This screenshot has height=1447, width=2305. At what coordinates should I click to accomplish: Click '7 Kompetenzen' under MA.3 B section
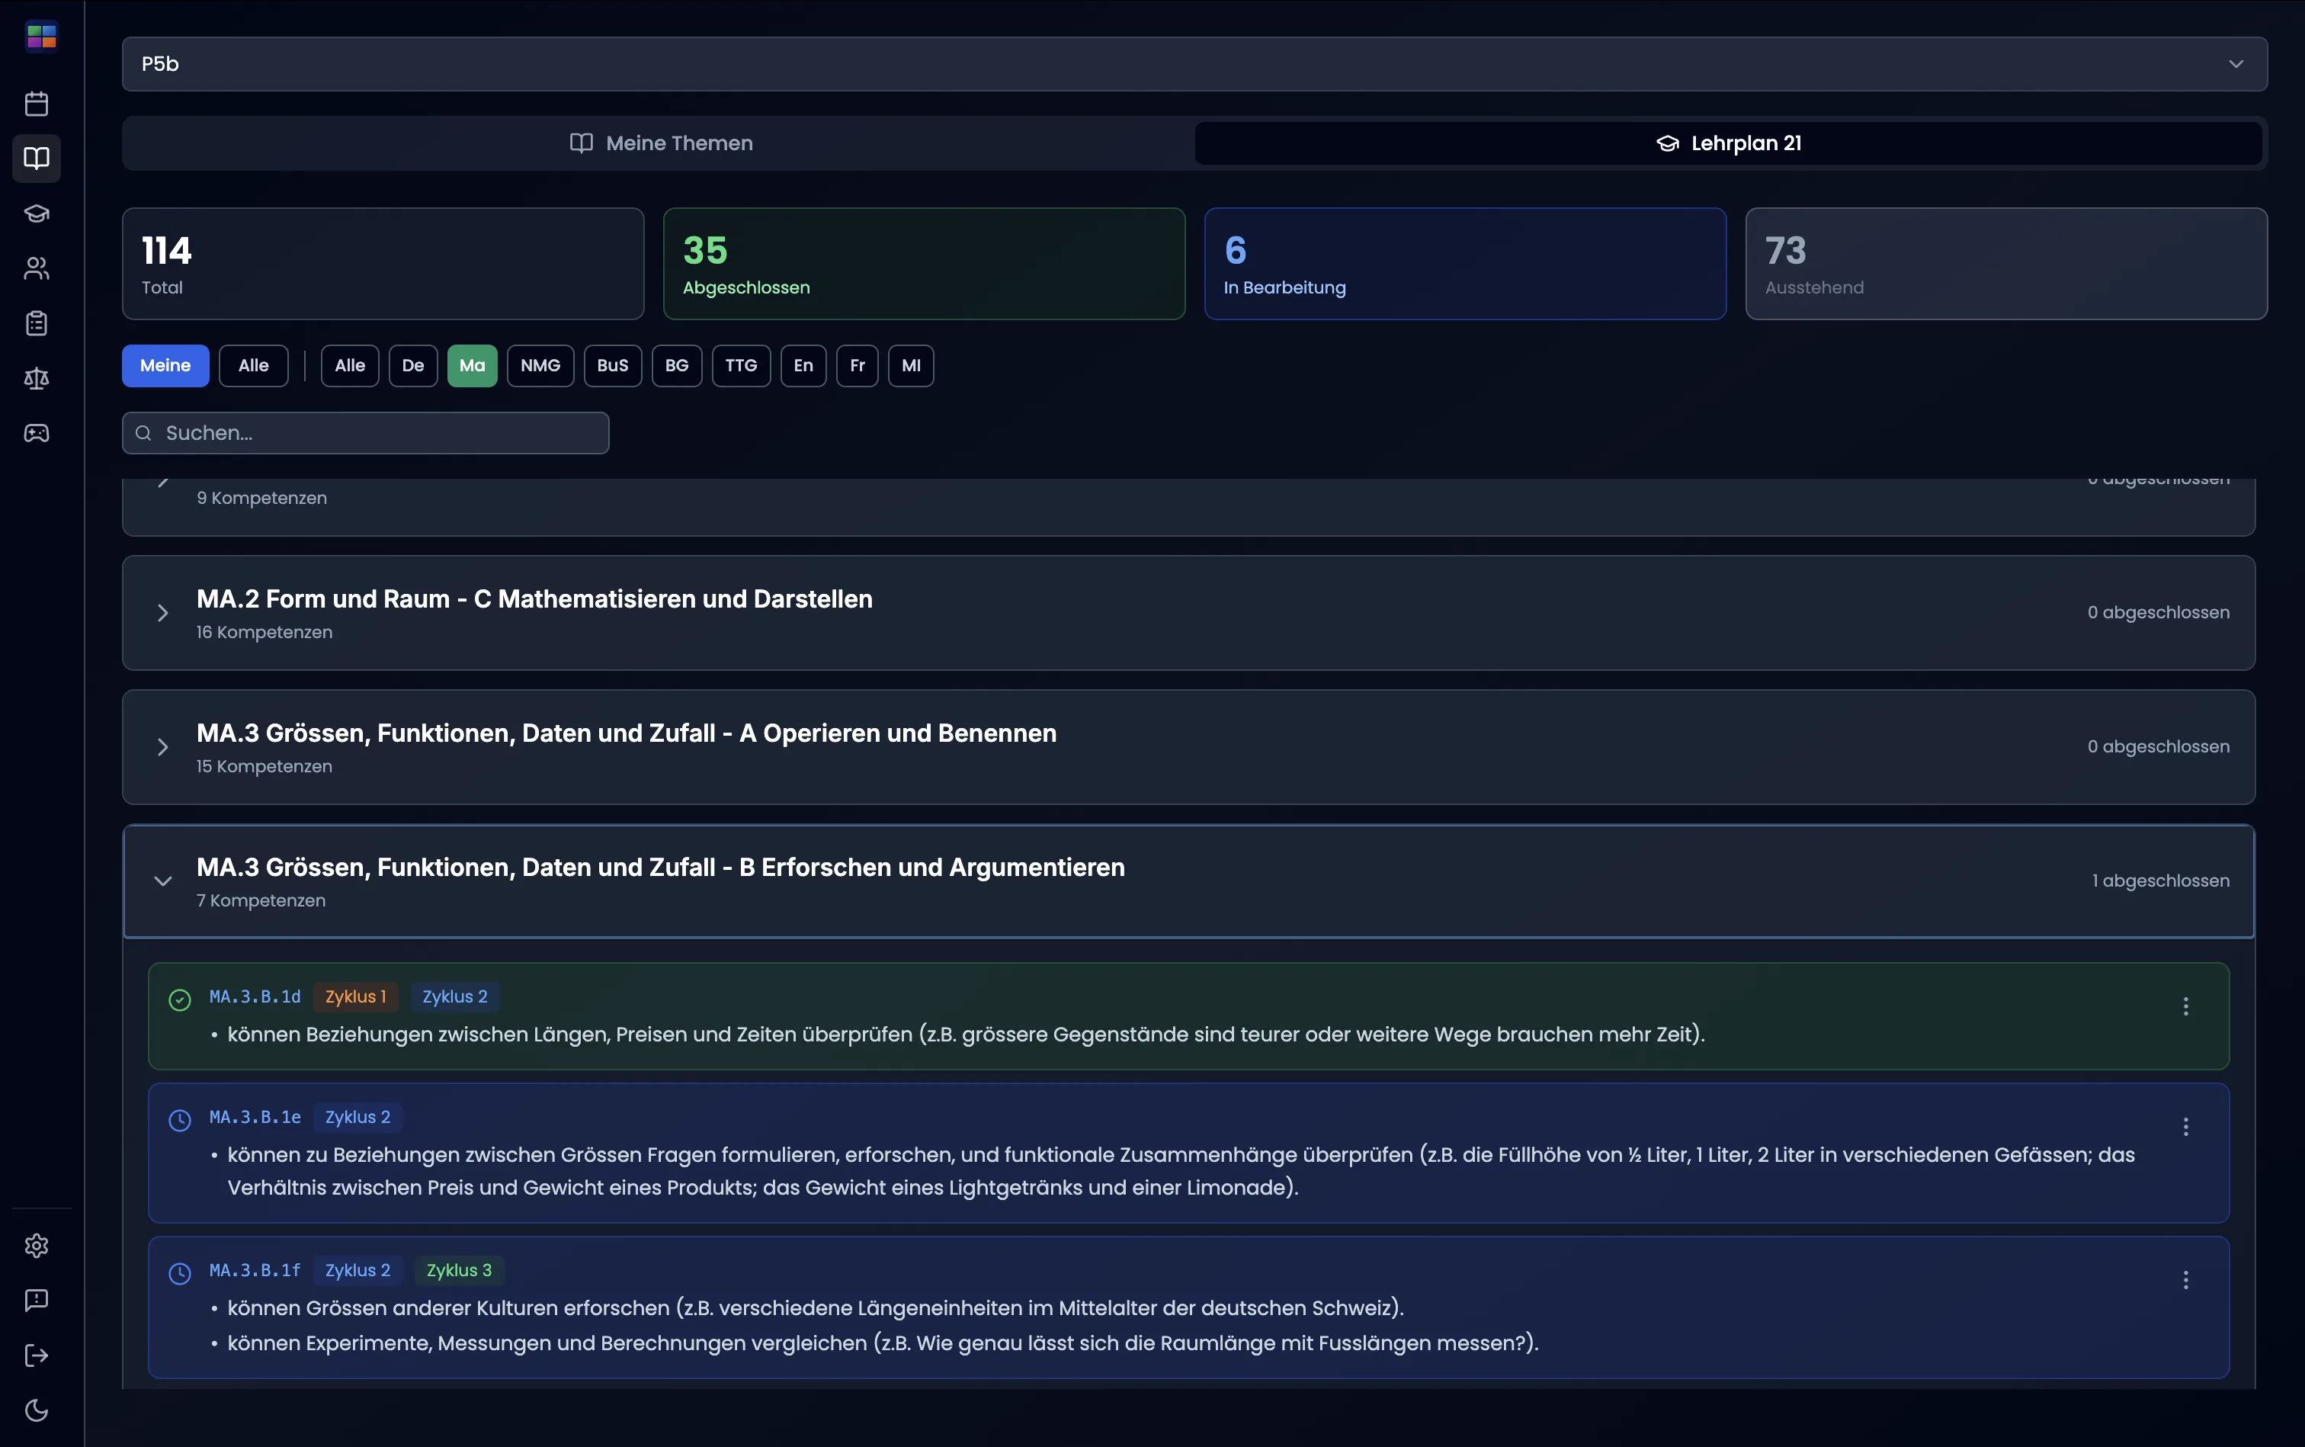click(x=261, y=900)
